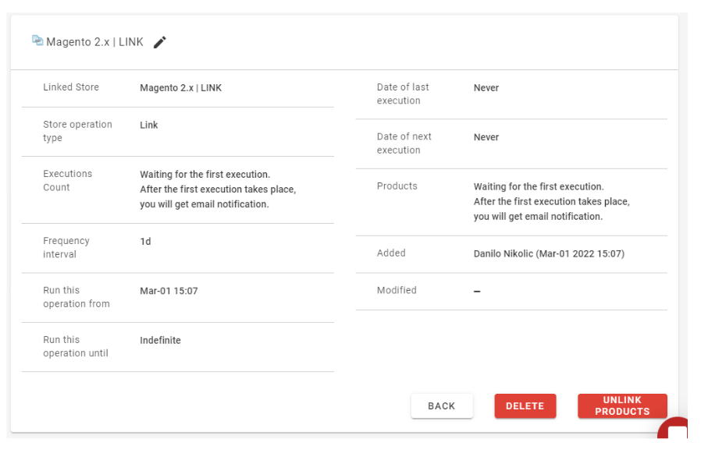Select the frequency value '1d'
Image resolution: width=701 pixels, height=453 pixels.
pyautogui.click(x=145, y=242)
